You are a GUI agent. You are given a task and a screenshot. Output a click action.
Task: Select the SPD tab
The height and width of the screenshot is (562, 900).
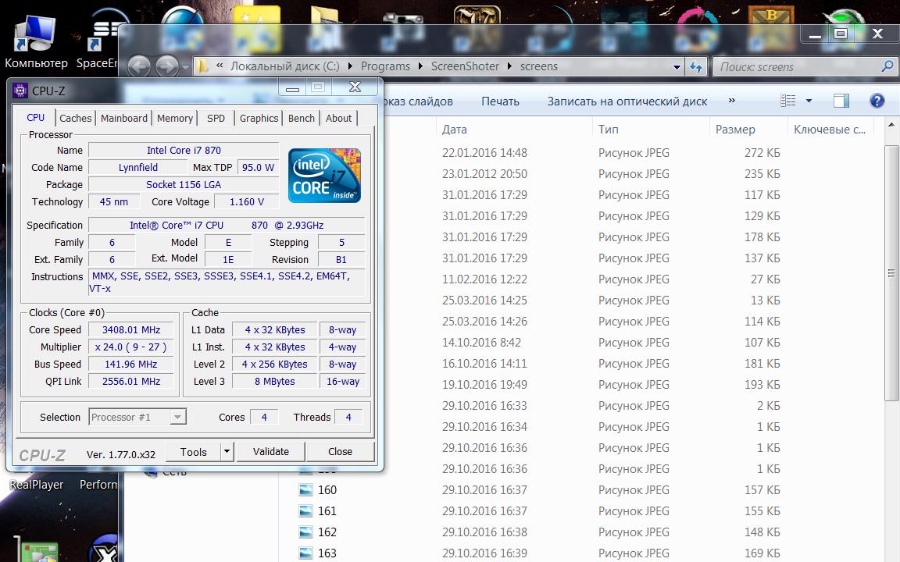tap(216, 118)
